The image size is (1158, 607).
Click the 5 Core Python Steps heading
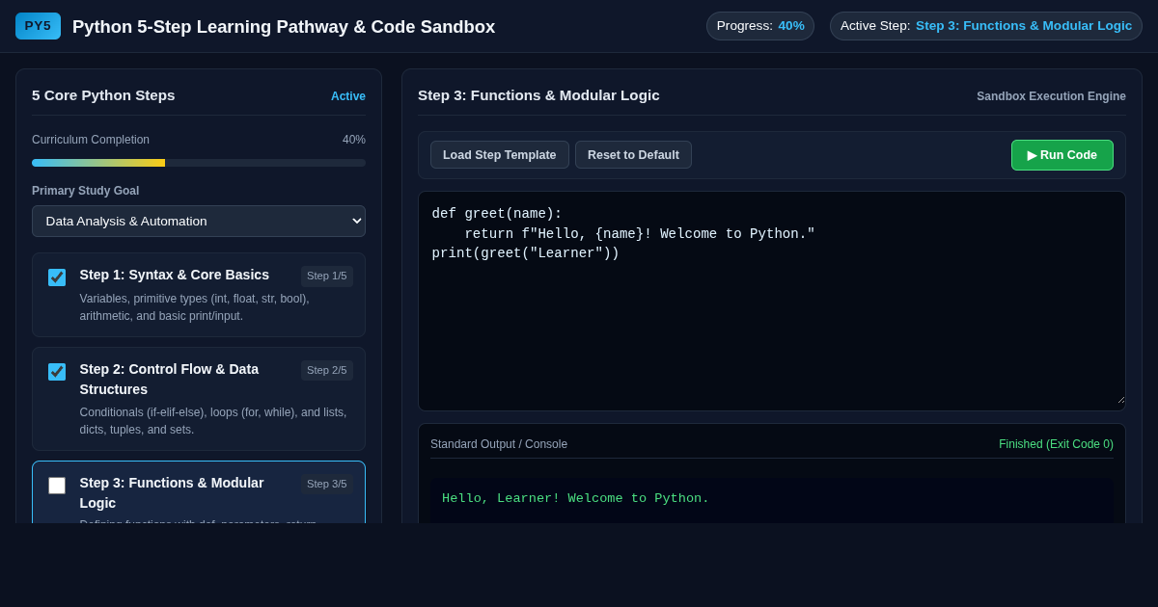[103, 95]
